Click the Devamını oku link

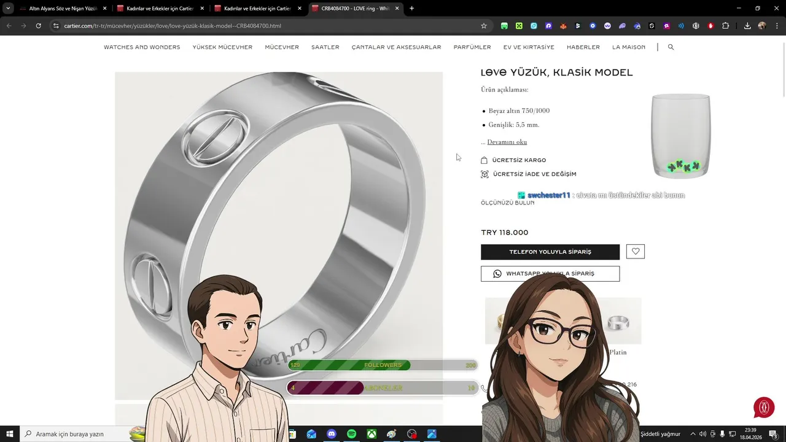[x=507, y=142]
